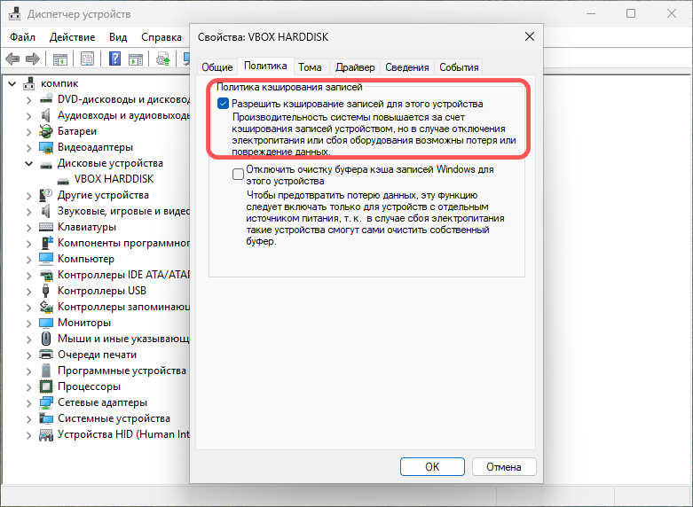Click the Forward arrow toolbar icon
The height and width of the screenshot is (507, 693).
pos(33,59)
